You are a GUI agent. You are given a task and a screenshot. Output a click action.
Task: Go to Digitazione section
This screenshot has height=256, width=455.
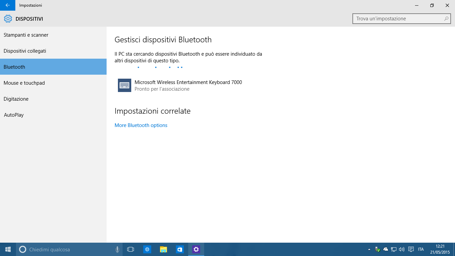click(53, 99)
